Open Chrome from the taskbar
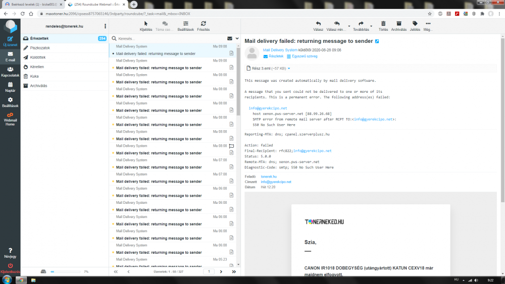505x284 pixels. 21,280
